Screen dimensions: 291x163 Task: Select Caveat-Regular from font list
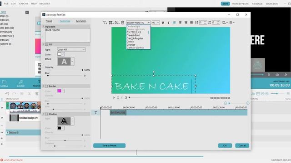135,38
